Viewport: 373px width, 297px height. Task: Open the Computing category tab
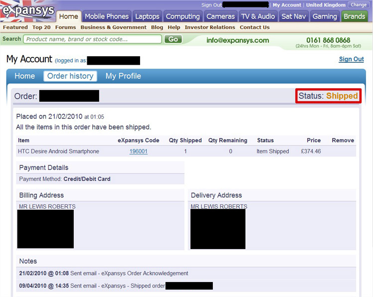(x=183, y=16)
